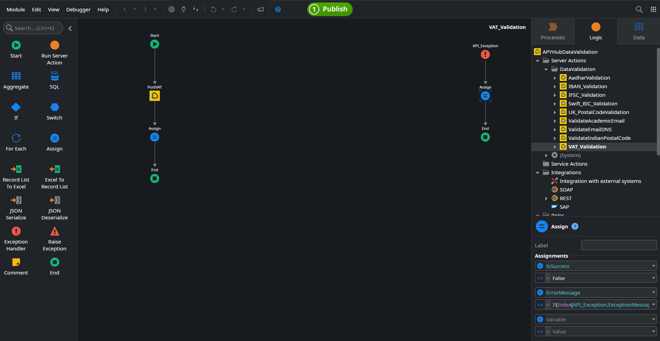
Task: Select the Comment tool in toolbox
Action: coord(16,267)
